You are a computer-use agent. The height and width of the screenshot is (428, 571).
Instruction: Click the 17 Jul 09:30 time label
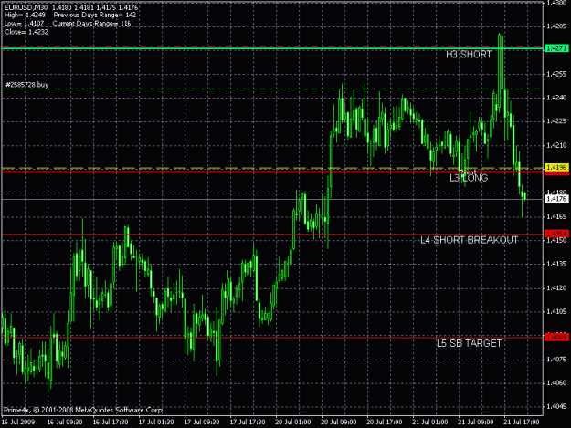[202, 423]
